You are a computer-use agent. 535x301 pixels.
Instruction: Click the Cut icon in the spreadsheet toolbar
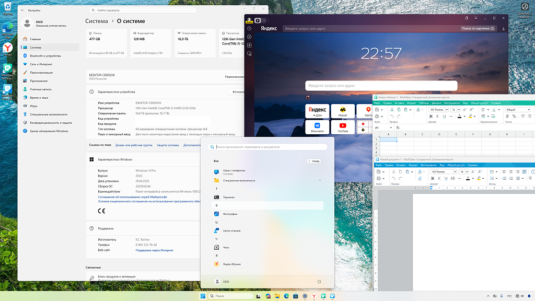point(392,110)
